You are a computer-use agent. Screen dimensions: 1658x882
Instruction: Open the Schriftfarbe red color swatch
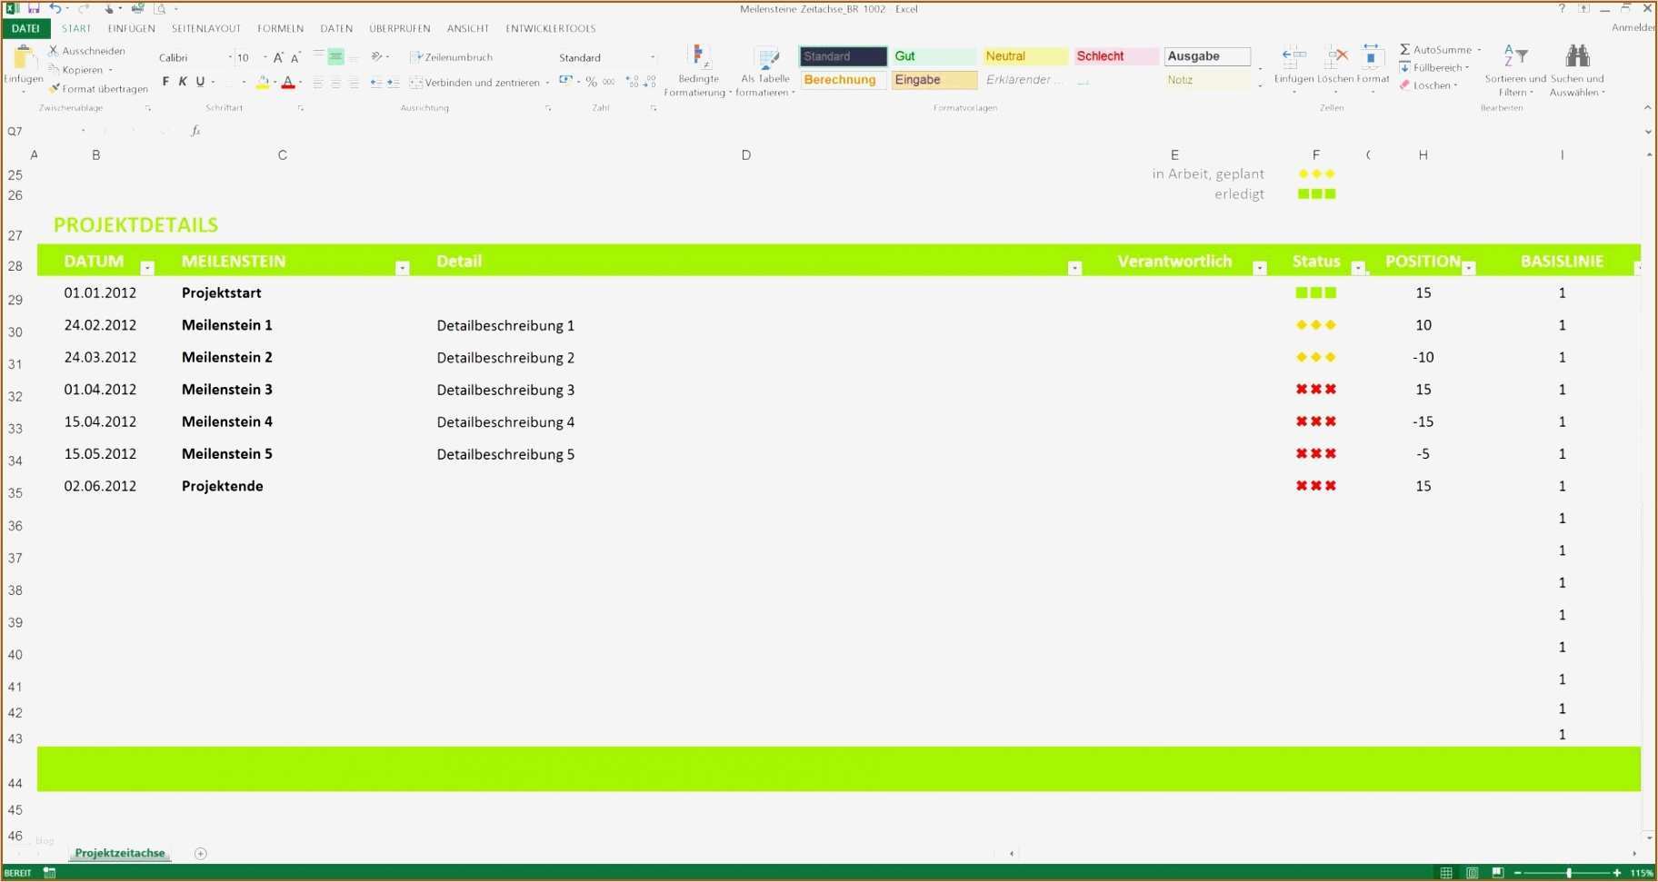(287, 82)
